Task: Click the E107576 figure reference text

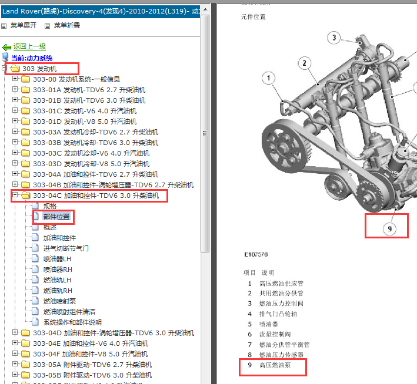Action: pos(256,254)
